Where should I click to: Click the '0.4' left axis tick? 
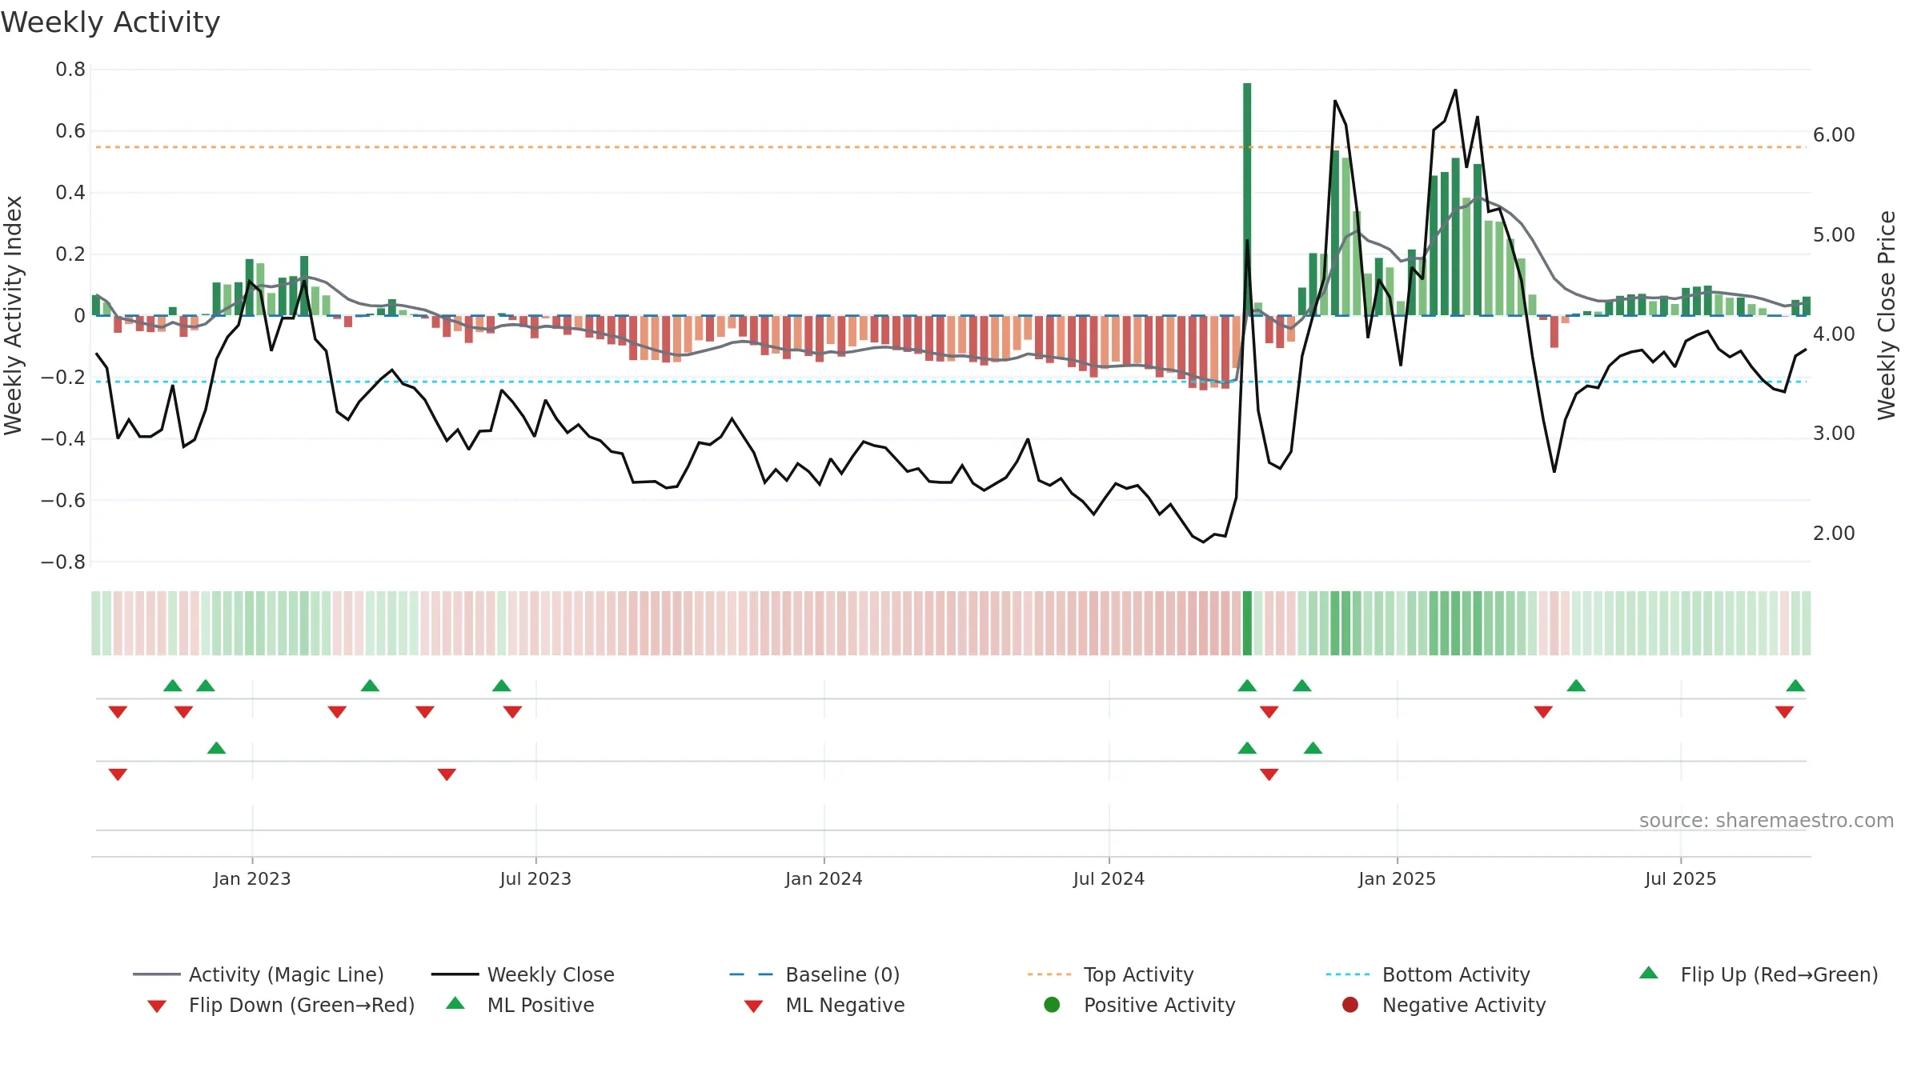tap(70, 193)
